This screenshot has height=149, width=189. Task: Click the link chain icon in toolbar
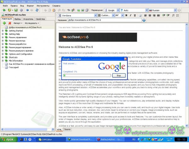[x=69, y=10]
